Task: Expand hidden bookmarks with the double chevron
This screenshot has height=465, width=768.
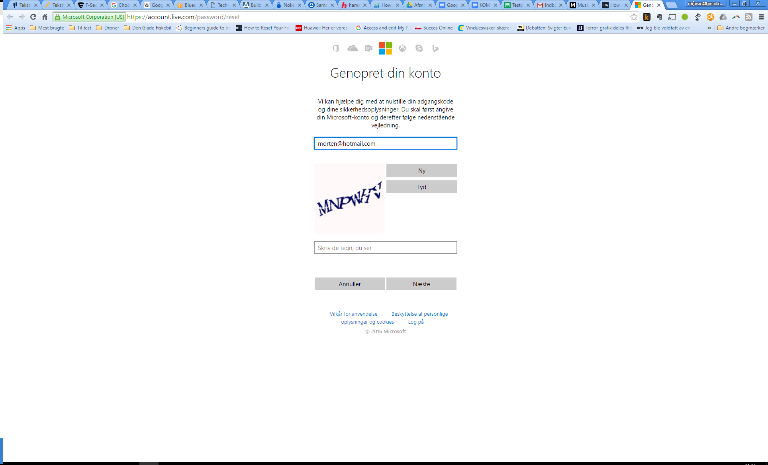Action: tap(710, 28)
